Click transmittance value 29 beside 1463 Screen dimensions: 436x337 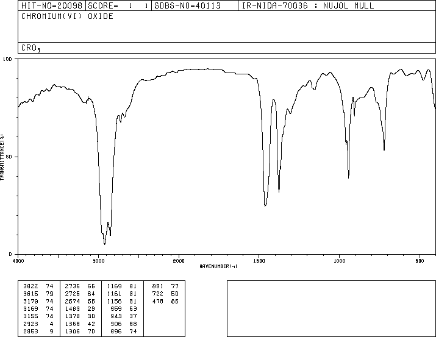(x=91, y=309)
